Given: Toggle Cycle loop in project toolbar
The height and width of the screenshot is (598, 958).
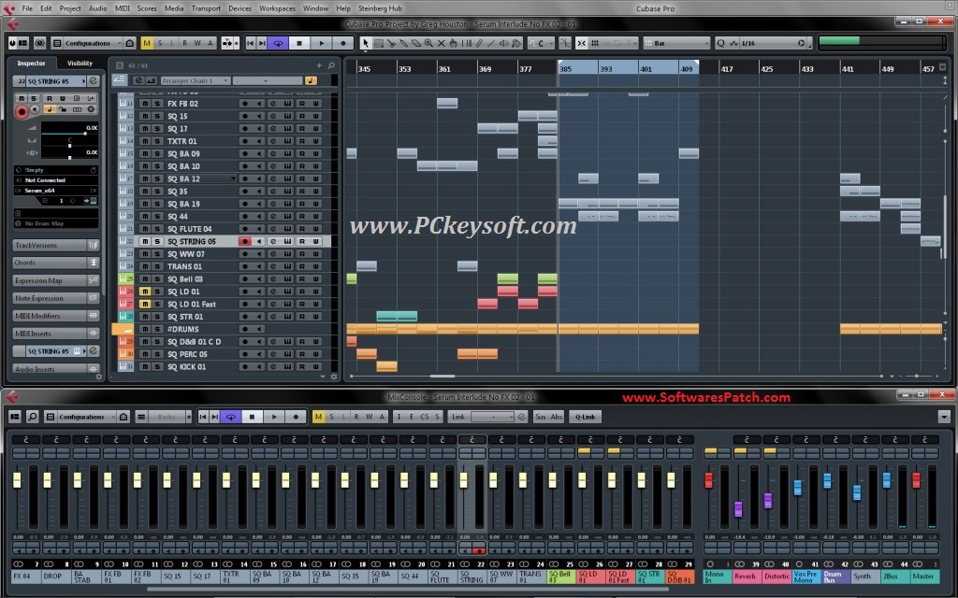Looking at the screenshot, I should coord(278,43).
